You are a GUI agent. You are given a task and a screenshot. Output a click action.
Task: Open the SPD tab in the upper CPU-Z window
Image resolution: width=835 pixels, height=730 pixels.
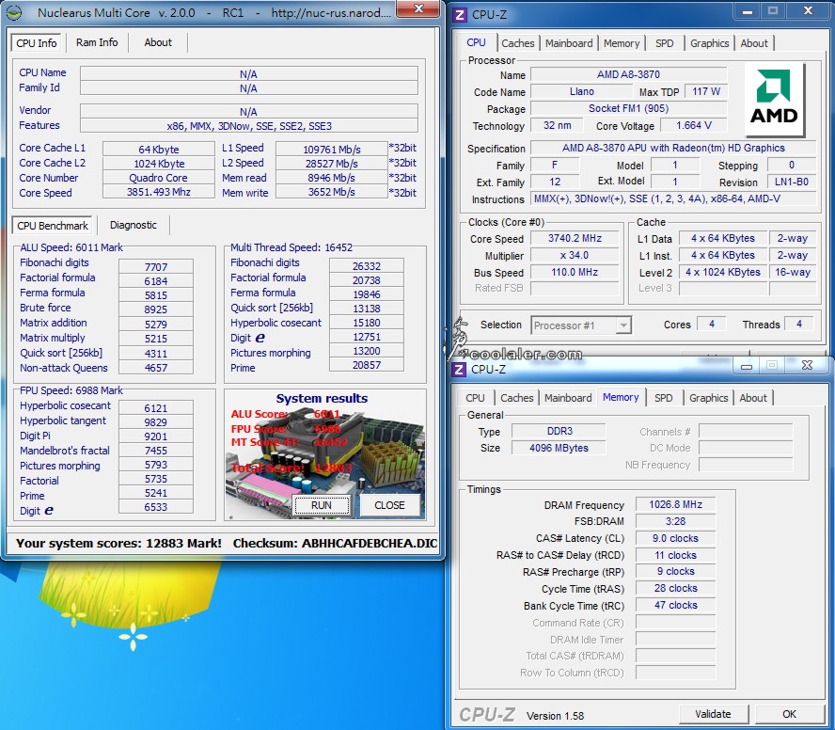tap(664, 43)
